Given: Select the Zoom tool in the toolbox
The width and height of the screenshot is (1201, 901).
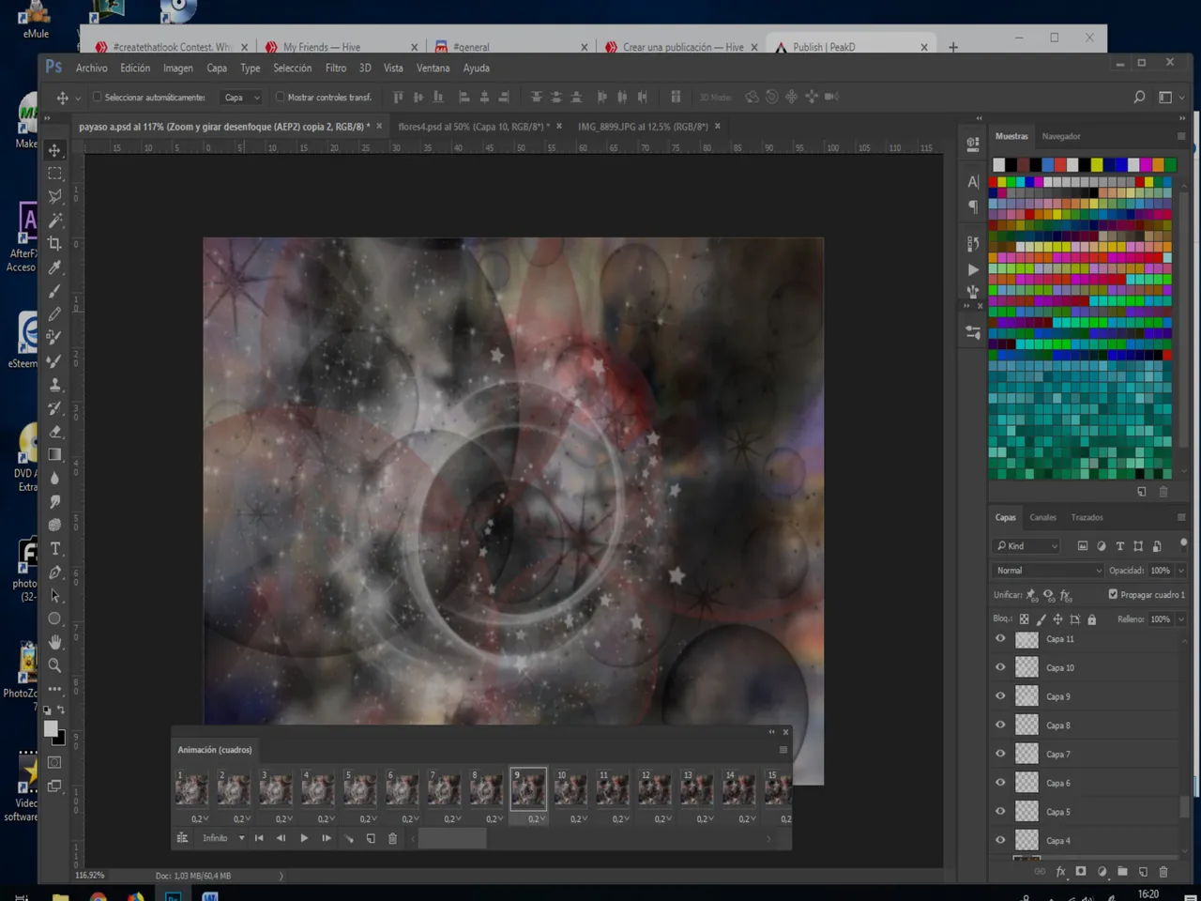Looking at the screenshot, I should pos(54,665).
